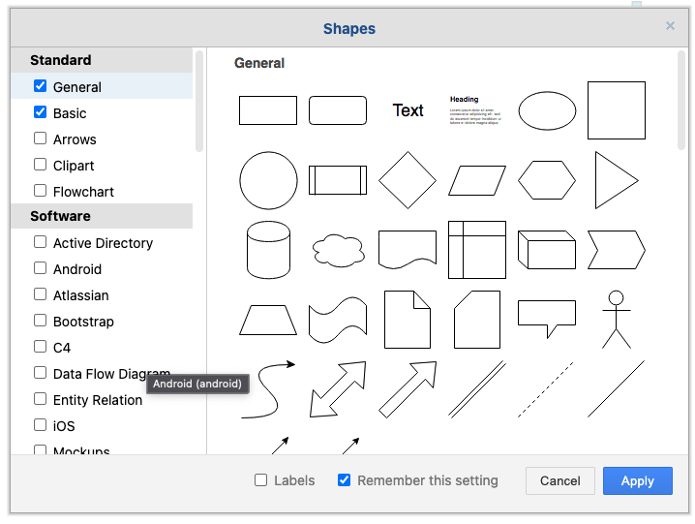Select the cylinder shape
This screenshot has height=524, width=695.
(268, 249)
